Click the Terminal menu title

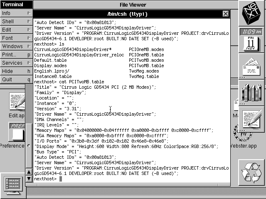tap(16, 5)
